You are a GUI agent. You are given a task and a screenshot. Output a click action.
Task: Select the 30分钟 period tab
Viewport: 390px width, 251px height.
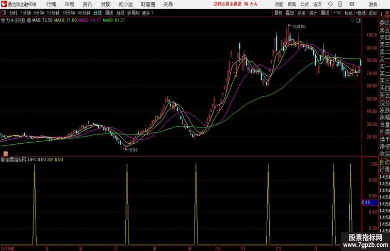(69, 13)
